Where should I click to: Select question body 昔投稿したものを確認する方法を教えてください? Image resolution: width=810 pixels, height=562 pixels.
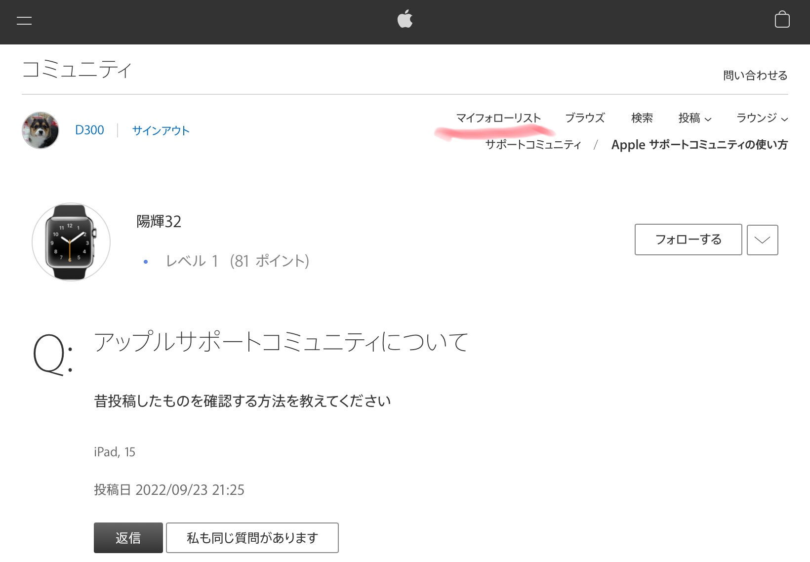[x=243, y=401]
